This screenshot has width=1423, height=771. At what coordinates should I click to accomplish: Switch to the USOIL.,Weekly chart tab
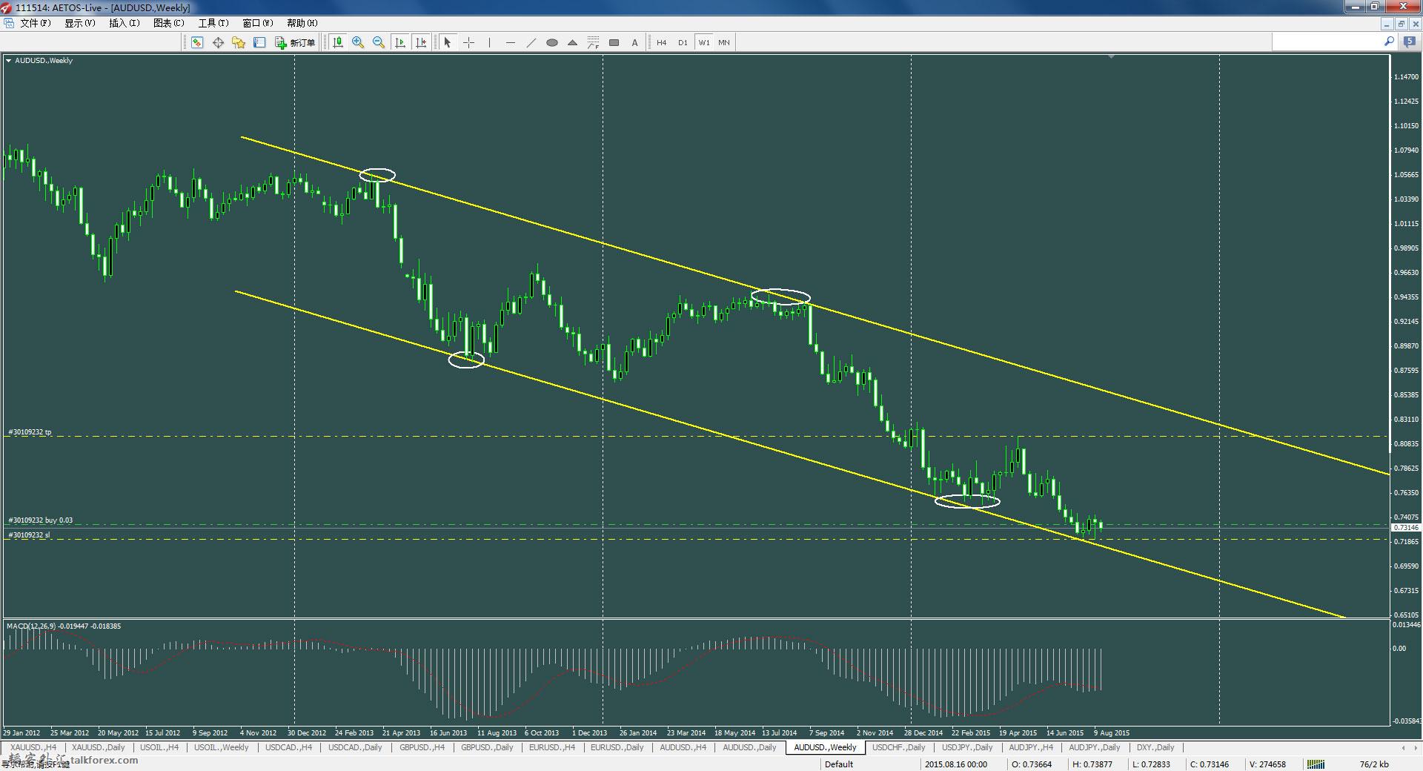click(221, 747)
